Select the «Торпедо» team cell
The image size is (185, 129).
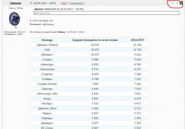pos(47,118)
